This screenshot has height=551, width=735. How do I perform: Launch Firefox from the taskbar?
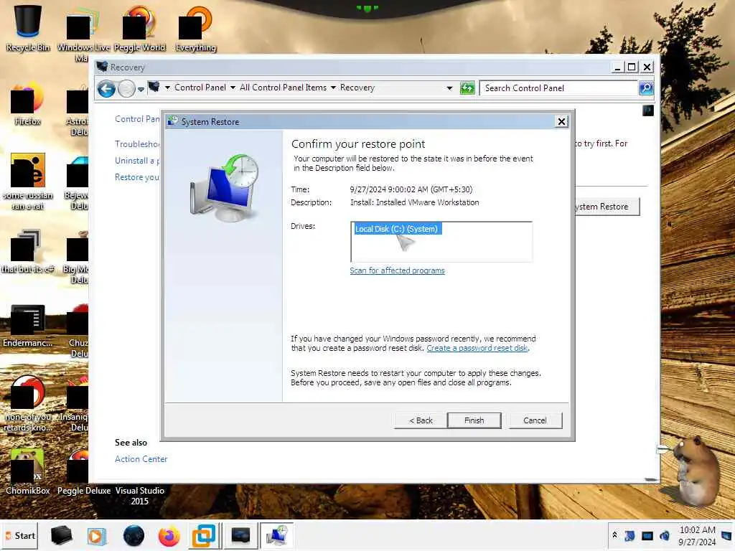pyautogui.click(x=169, y=536)
